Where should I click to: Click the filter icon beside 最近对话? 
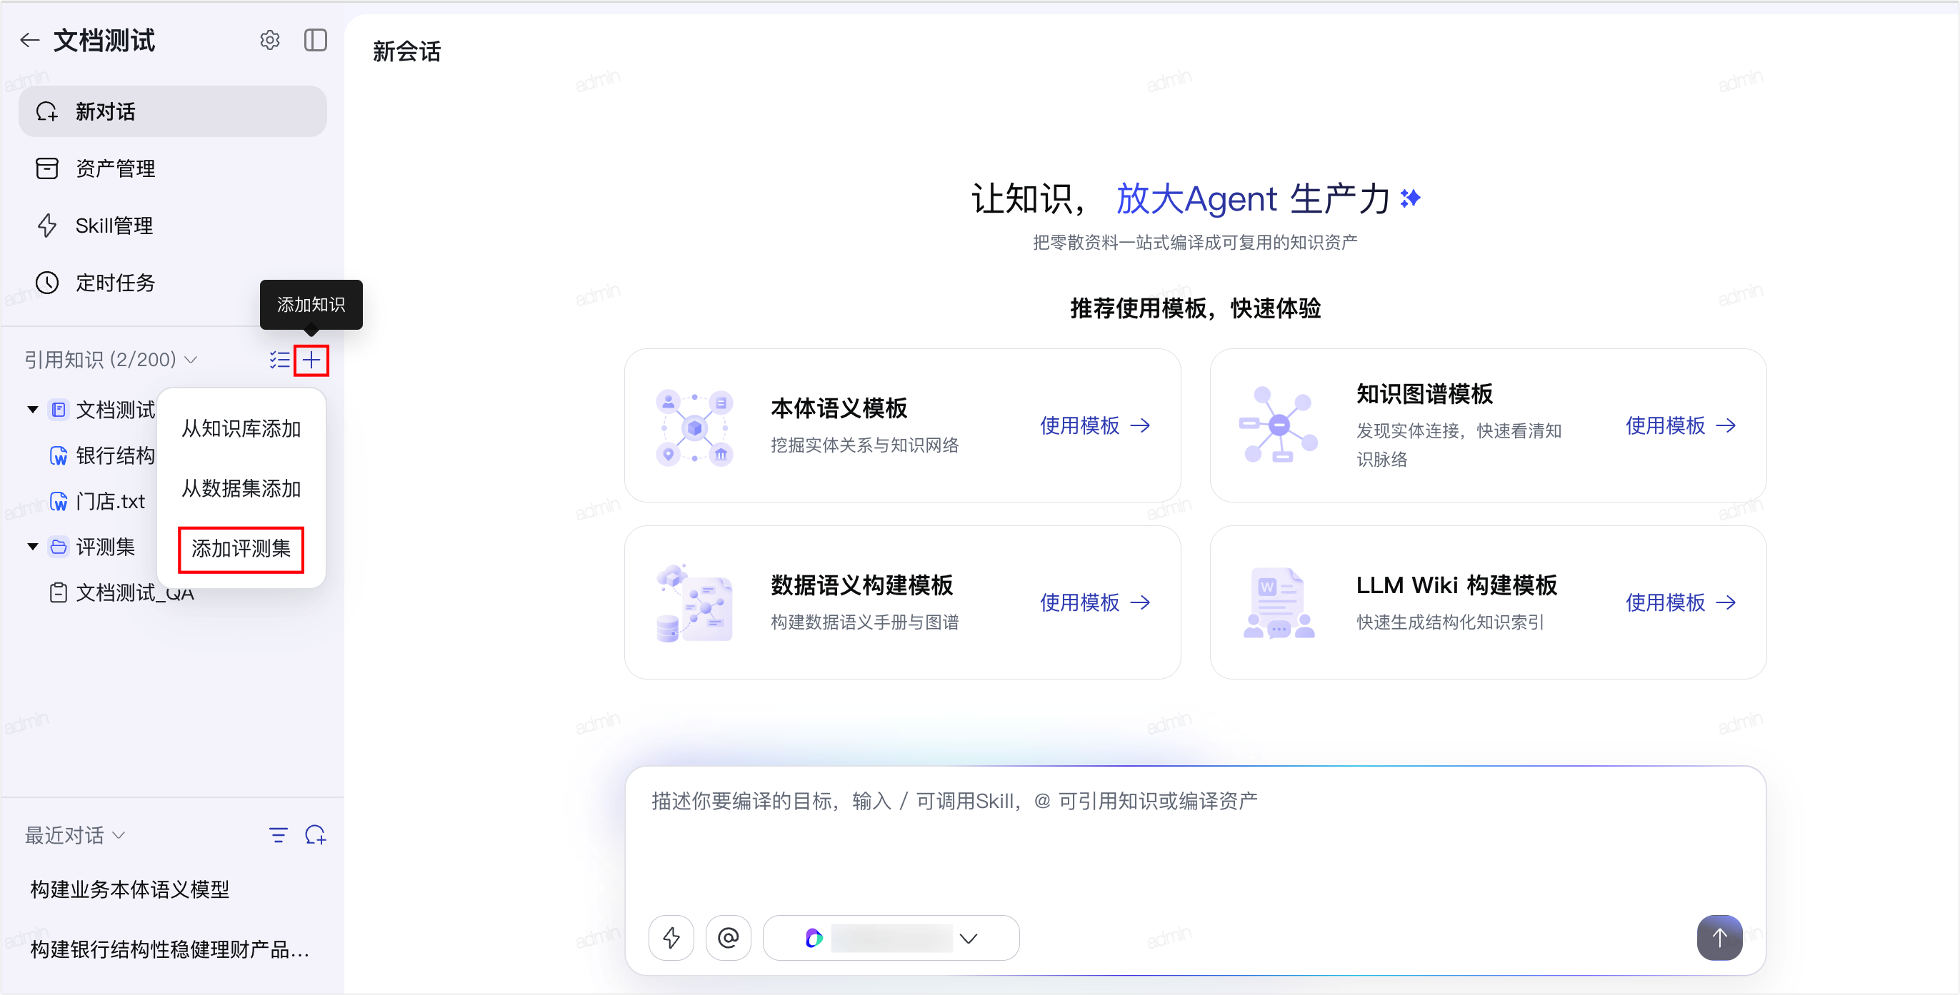(279, 835)
